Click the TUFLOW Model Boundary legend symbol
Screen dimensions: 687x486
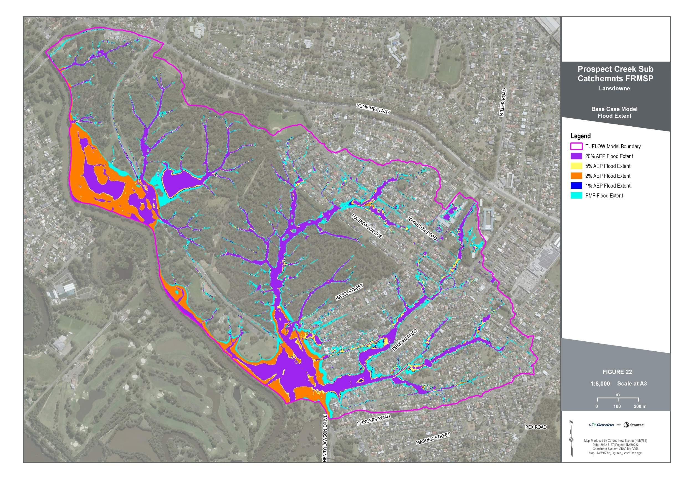pos(576,146)
